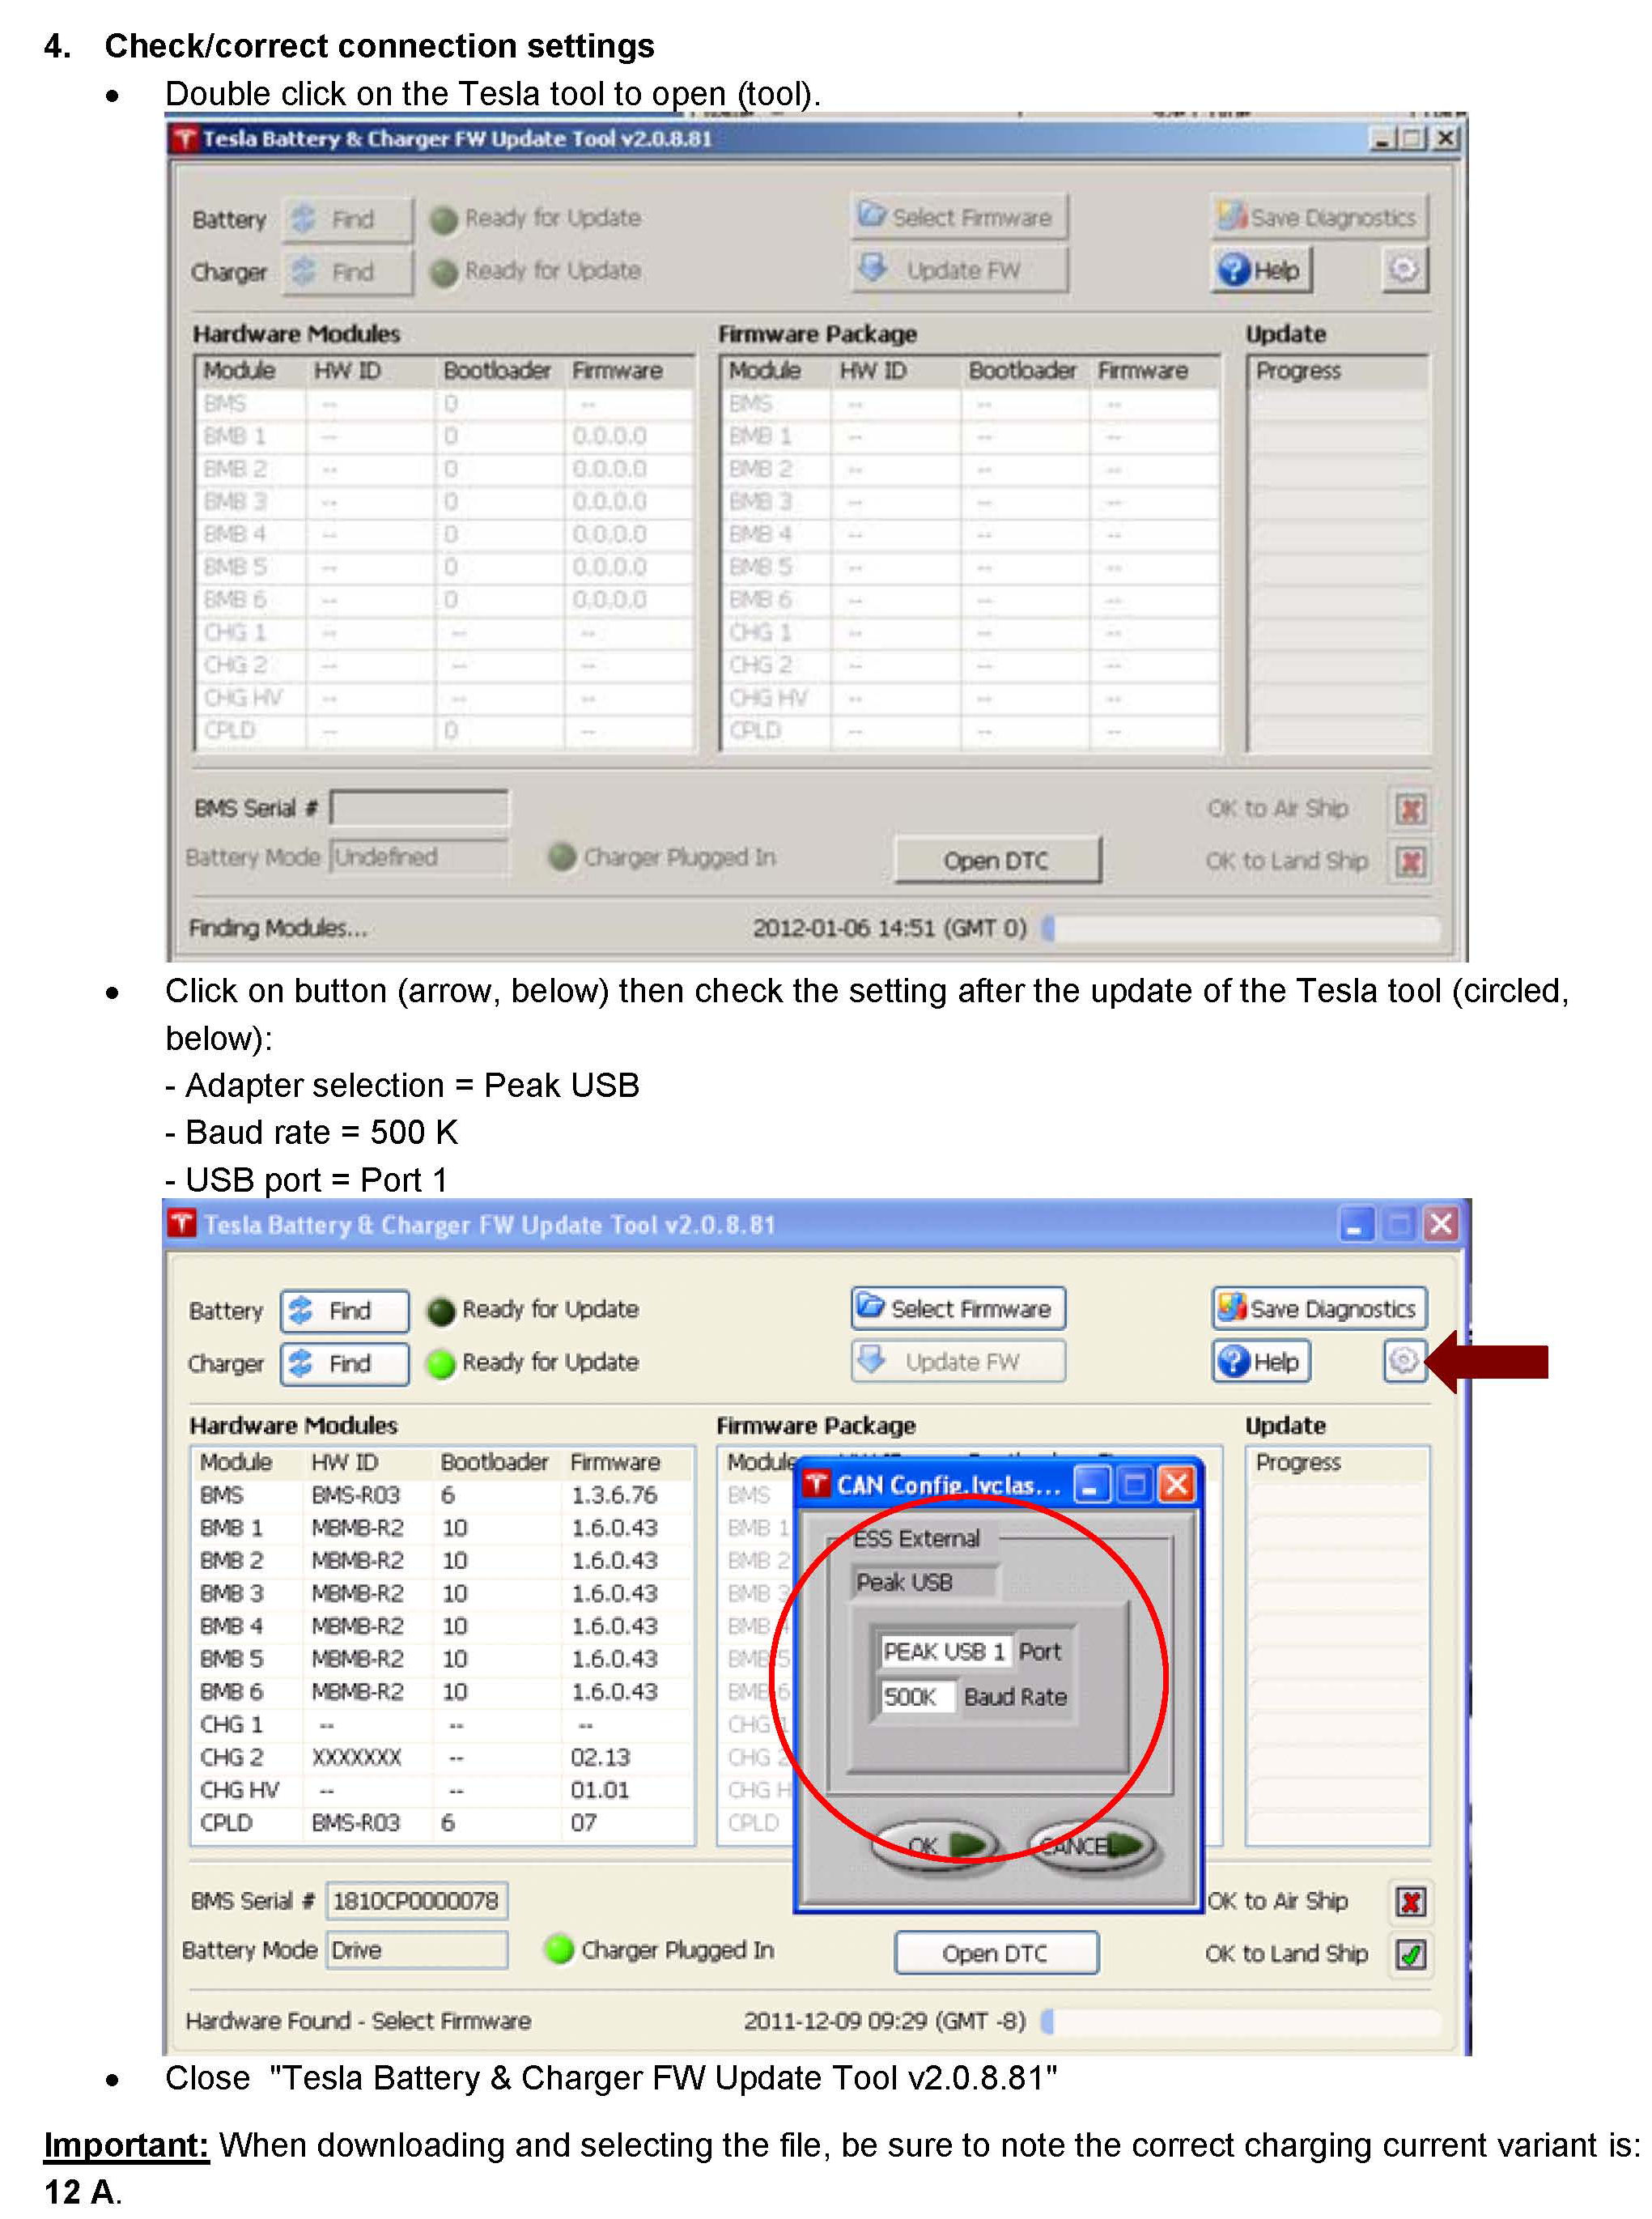Image resolution: width=1652 pixels, height=2219 pixels.
Task: Click CANCEL in CAN Config dialog
Action: 1090,1843
